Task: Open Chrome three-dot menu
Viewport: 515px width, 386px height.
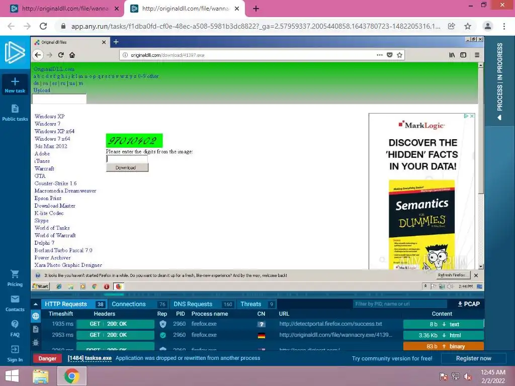Action: (504, 26)
